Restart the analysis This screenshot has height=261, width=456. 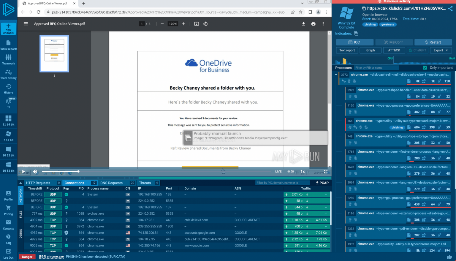433,42
